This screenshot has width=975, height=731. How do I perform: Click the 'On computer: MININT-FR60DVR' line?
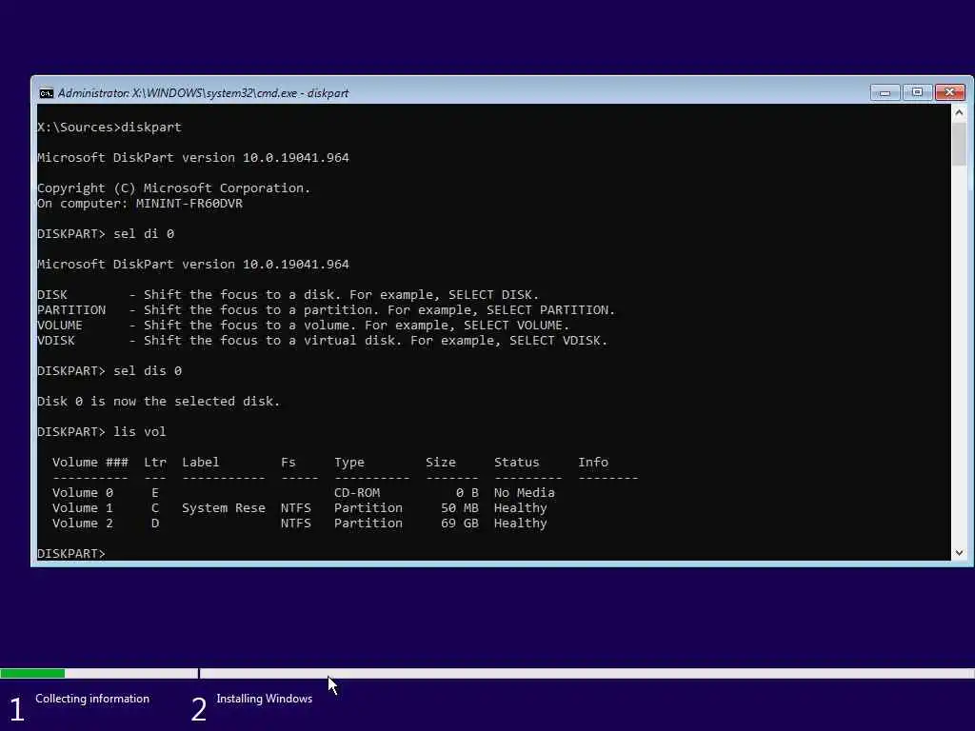click(x=140, y=204)
